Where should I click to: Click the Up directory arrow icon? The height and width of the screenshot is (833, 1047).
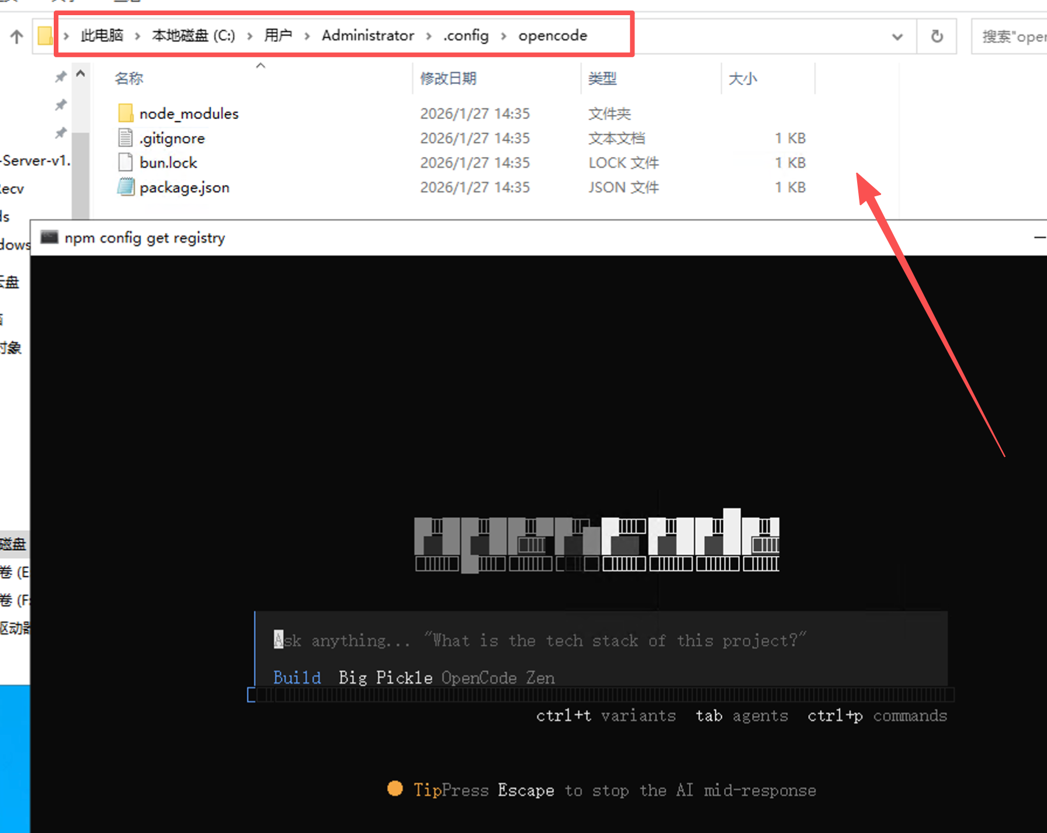click(16, 37)
